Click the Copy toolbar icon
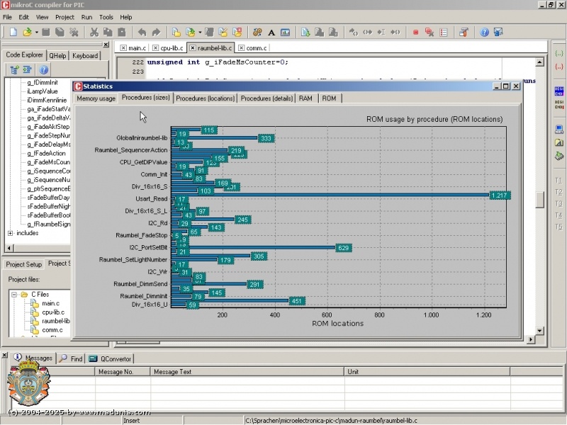 click(x=108, y=32)
